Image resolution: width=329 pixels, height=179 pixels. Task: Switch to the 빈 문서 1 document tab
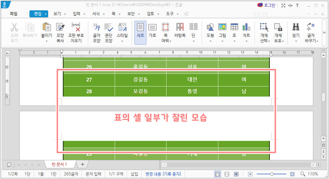pyautogui.click(x=60, y=164)
